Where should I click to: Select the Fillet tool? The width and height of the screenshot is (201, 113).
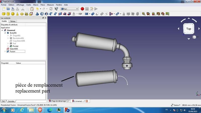click(51, 14)
